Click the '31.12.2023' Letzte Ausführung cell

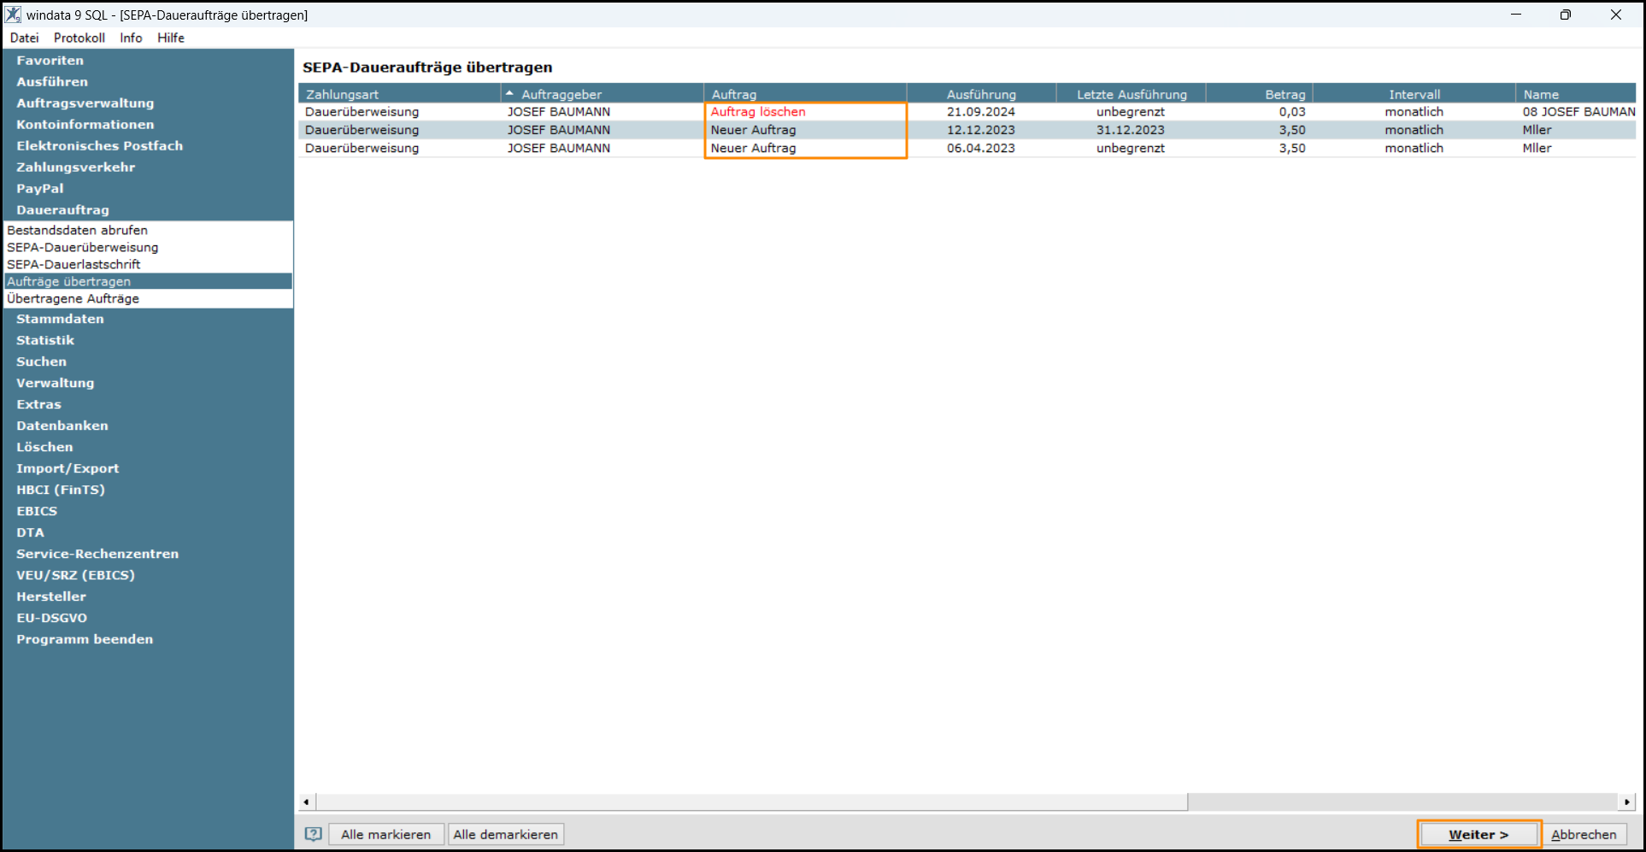tap(1131, 130)
